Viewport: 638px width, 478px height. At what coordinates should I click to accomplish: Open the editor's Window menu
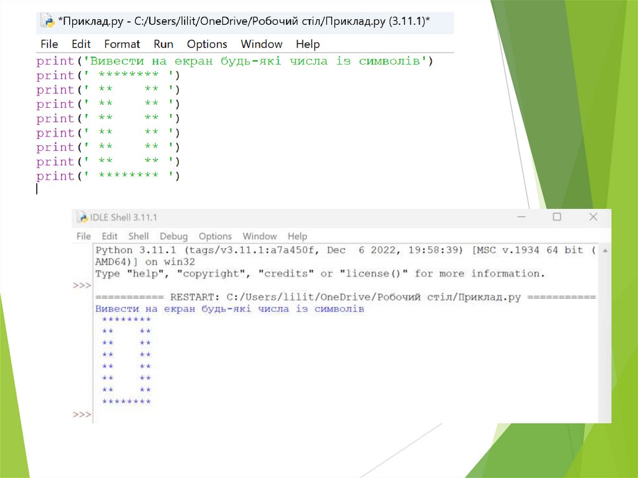pyautogui.click(x=261, y=44)
